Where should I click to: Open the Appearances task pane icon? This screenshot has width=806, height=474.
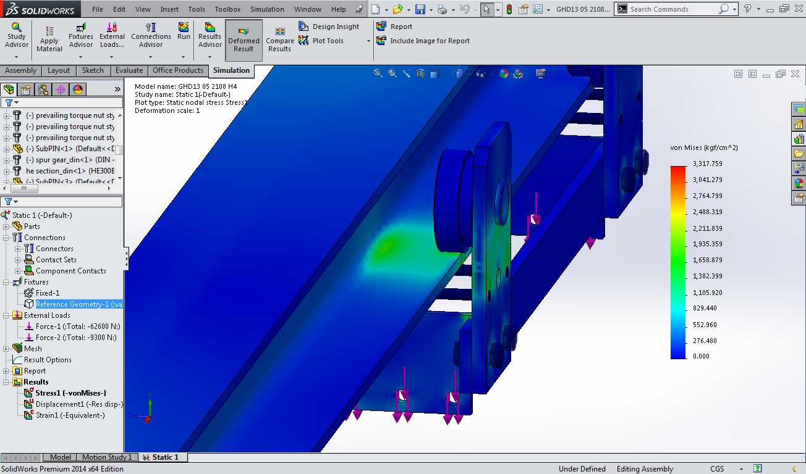(x=799, y=183)
